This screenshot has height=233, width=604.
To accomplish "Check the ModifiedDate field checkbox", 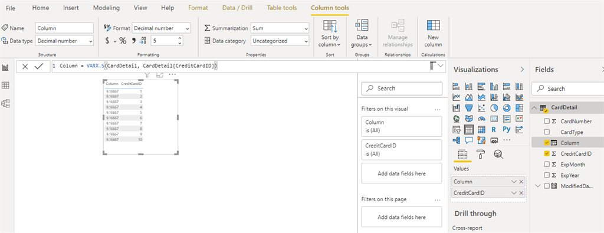I will pyautogui.click(x=547, y=186).
